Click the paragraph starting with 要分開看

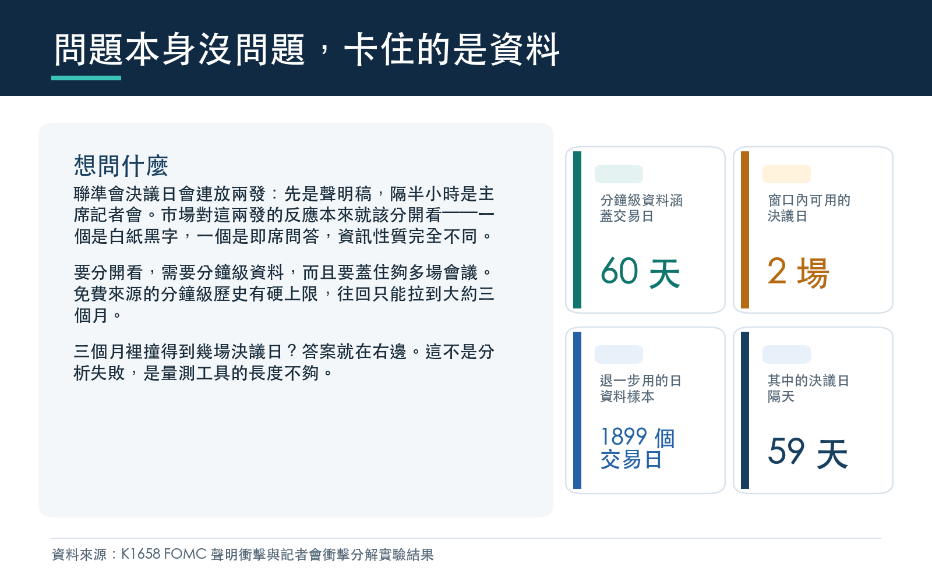coord(284,294)
